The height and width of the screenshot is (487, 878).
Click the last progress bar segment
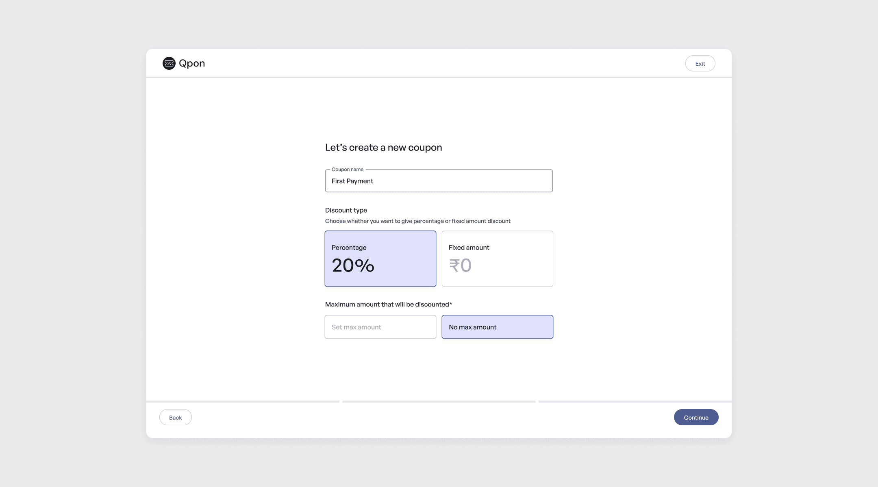[x=635, y=401]
